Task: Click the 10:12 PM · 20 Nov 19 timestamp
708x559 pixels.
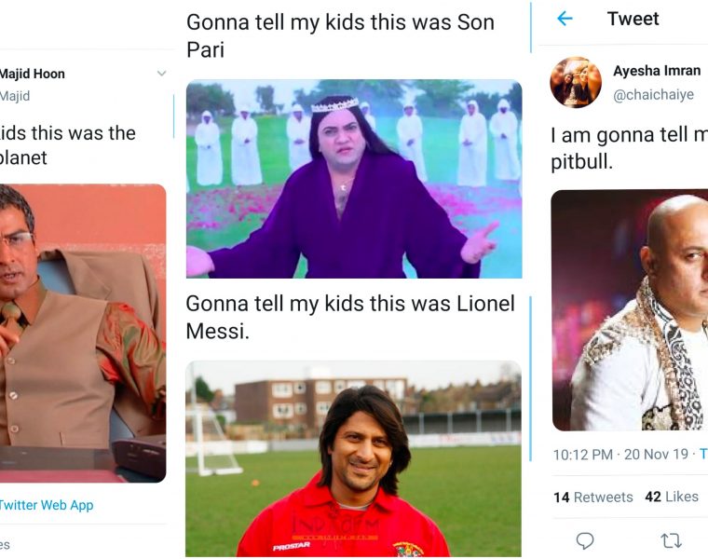Action: pyautogui.click(x=622, y=455)
